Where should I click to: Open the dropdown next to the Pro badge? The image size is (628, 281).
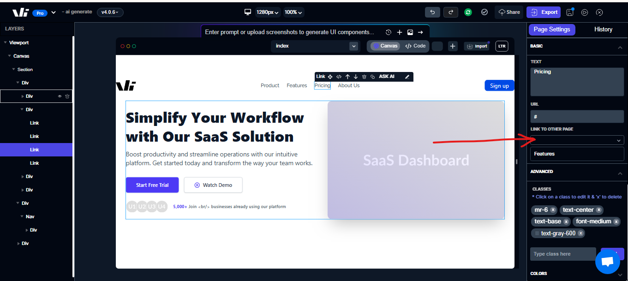coord(54,12)
